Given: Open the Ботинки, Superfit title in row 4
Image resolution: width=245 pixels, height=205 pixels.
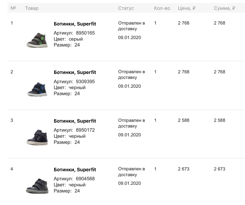Looking at the screenshot, I should click(x=75, y=169).
